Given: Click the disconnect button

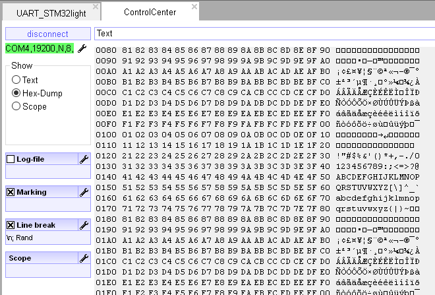Looking at the screenshot, I should (48, 34).
